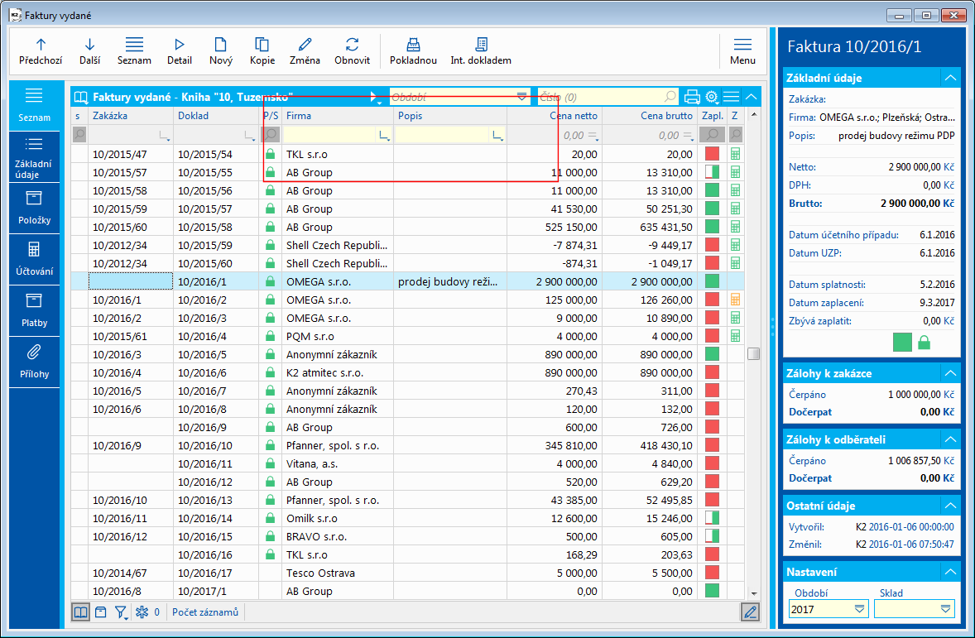975x638 pixels.
Task: Open the Sklad dropdown in Nastavení
Action: pyautogui.click(x=945, y=609)
